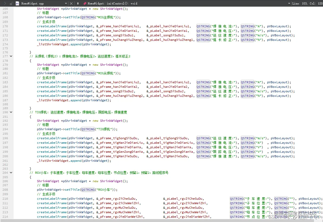The image size is (323, 222).
Task: Click "new ShrinkWidget()" on line 206
Action: coord(109,181)
